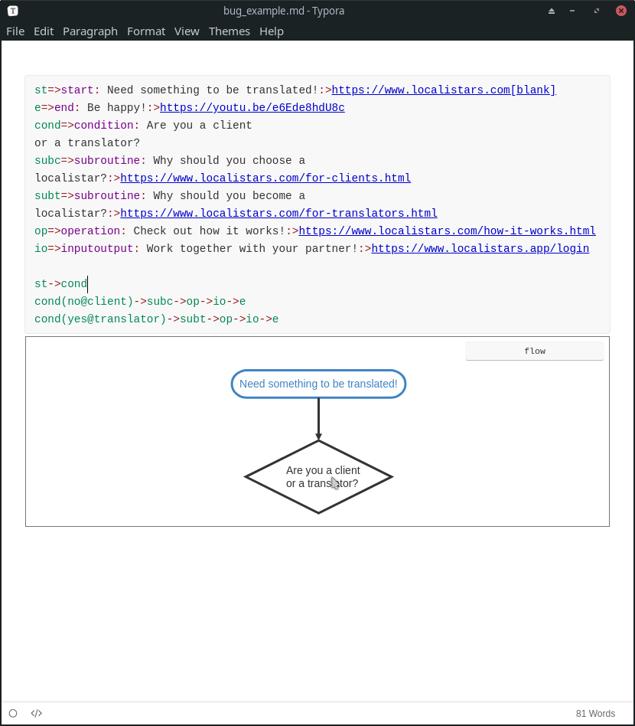Toggle source code mode with the </> icon
The image size is (635, 726).
pos(36,713)
